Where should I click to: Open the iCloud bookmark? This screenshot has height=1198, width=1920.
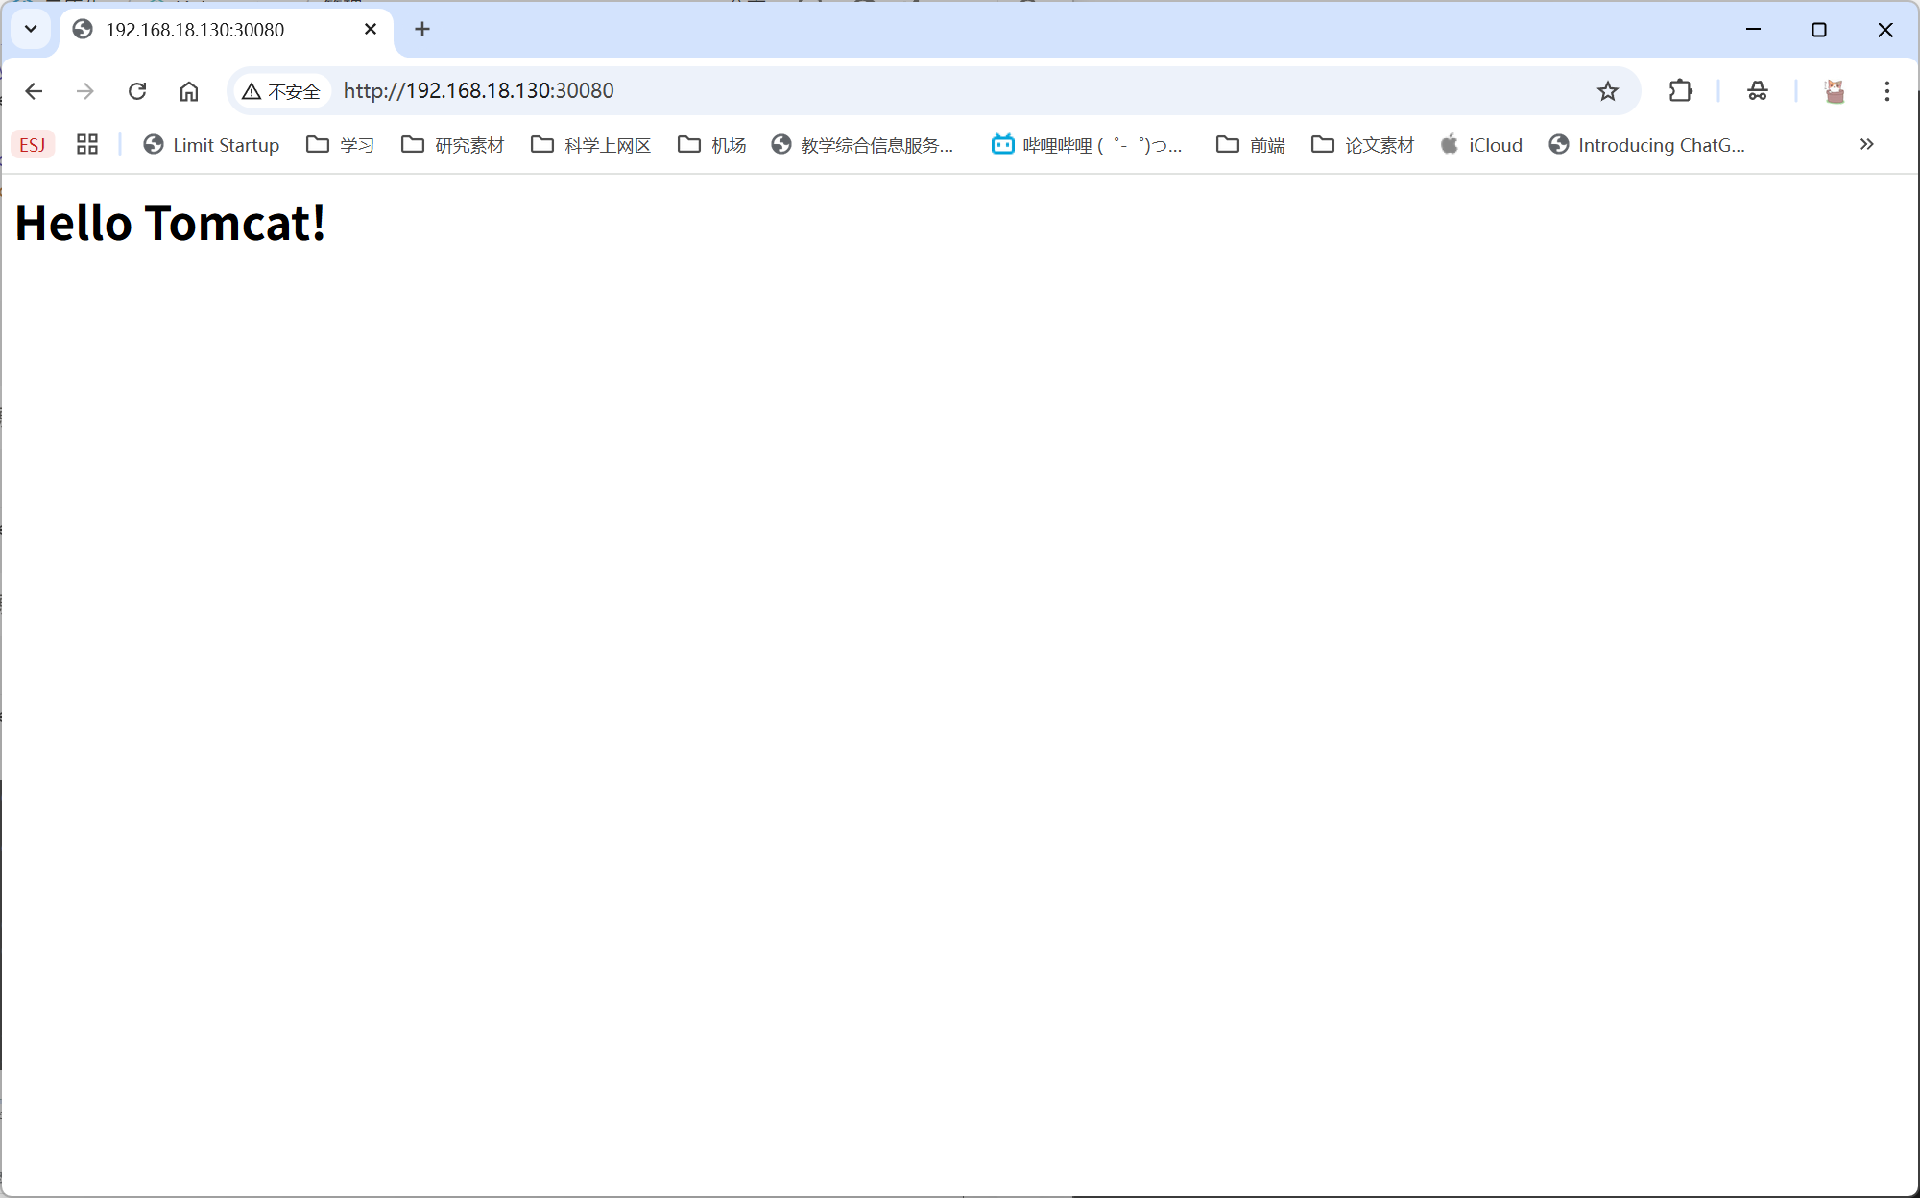[x=1481, y=145]
